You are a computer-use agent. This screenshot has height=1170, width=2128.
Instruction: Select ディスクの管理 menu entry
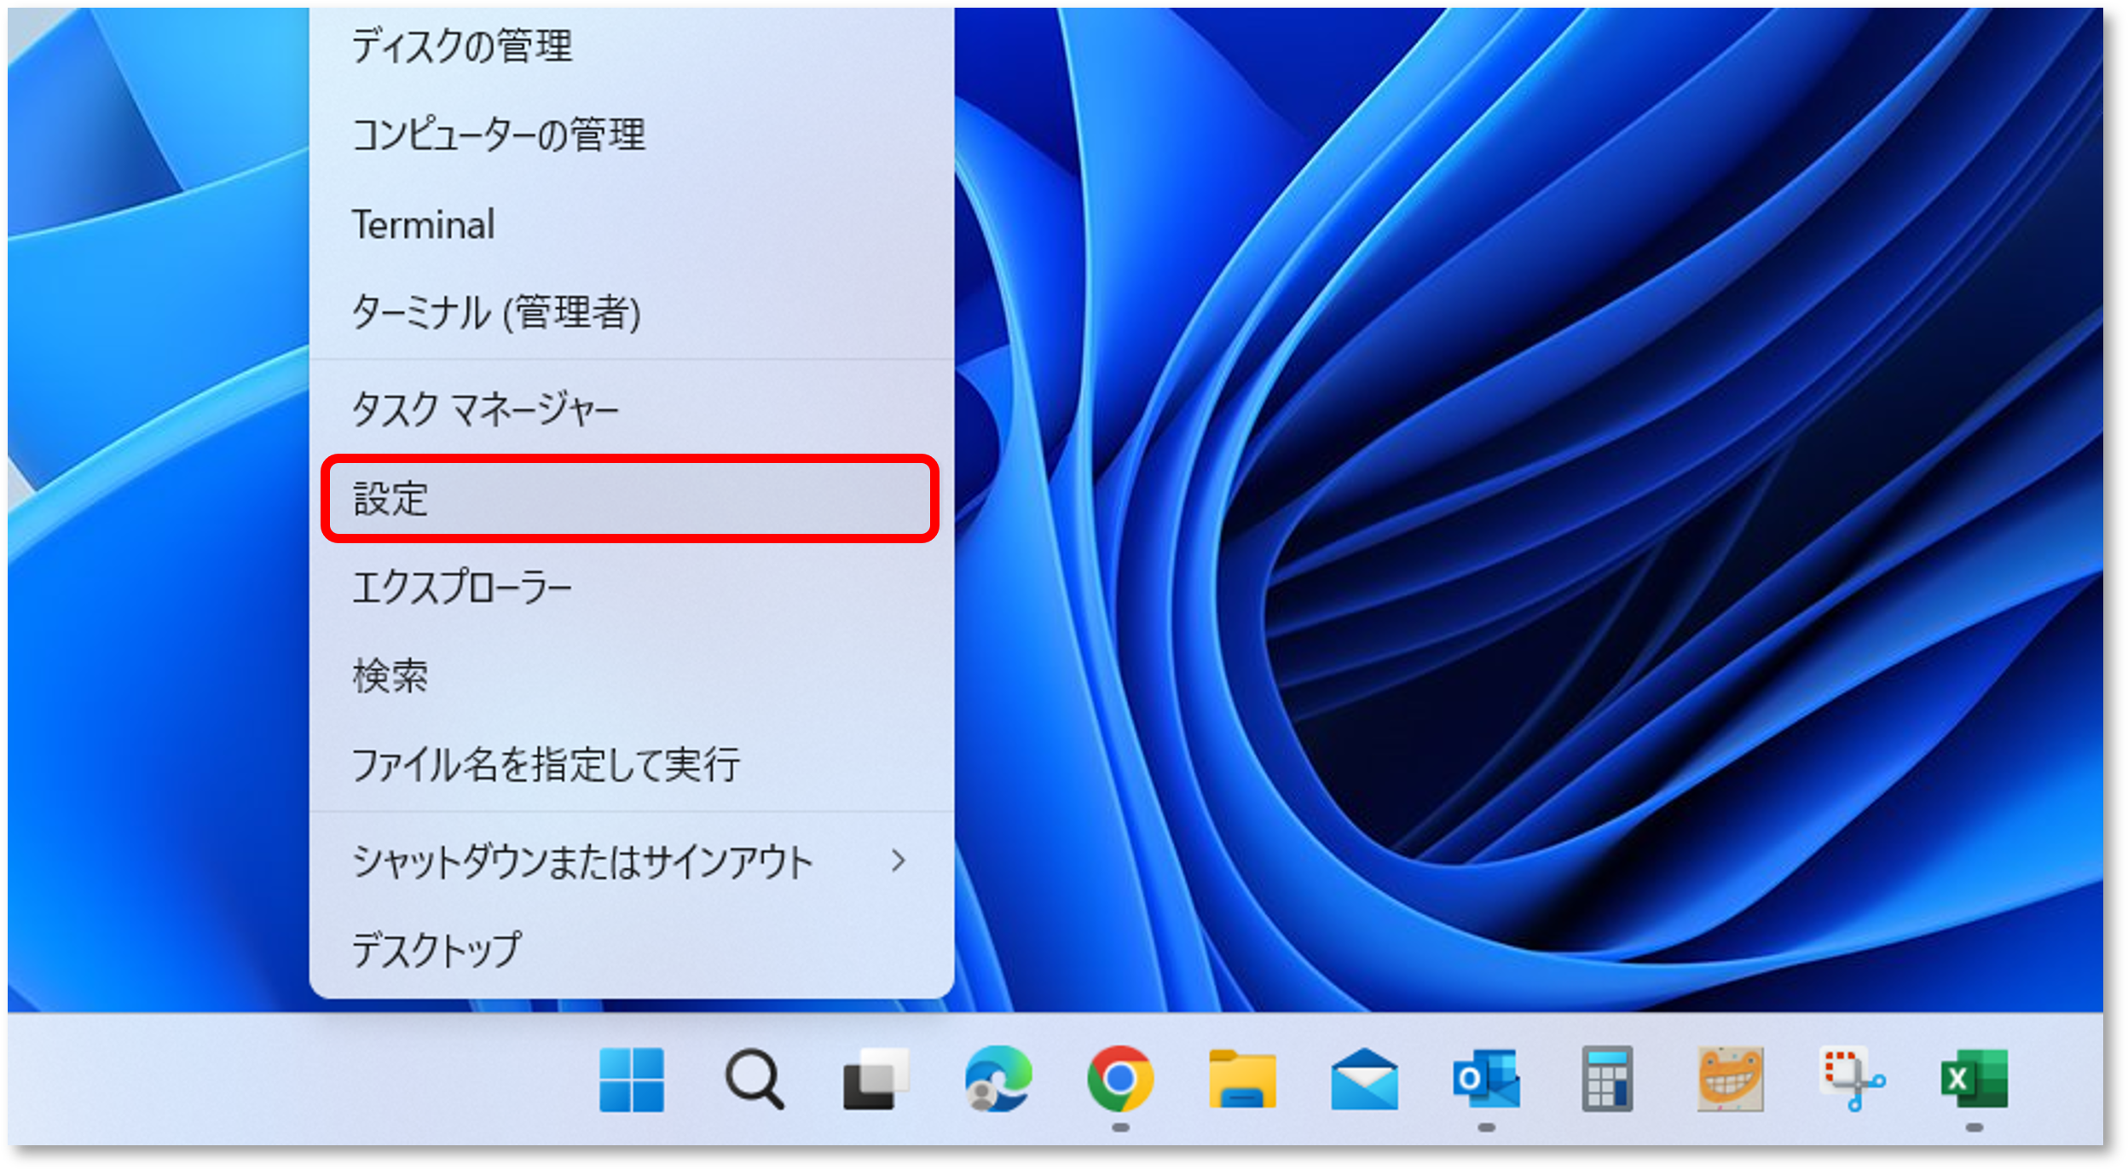[x=631, y=45]
